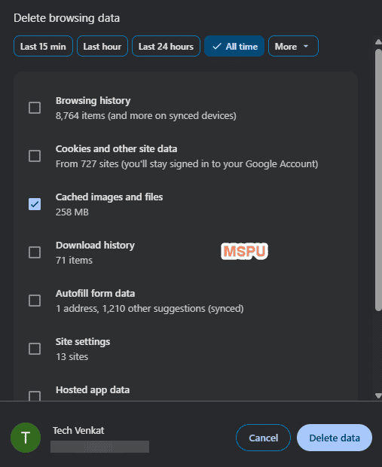
Task: Click the More dropdown arrow
Action: [x=306, y=47]
